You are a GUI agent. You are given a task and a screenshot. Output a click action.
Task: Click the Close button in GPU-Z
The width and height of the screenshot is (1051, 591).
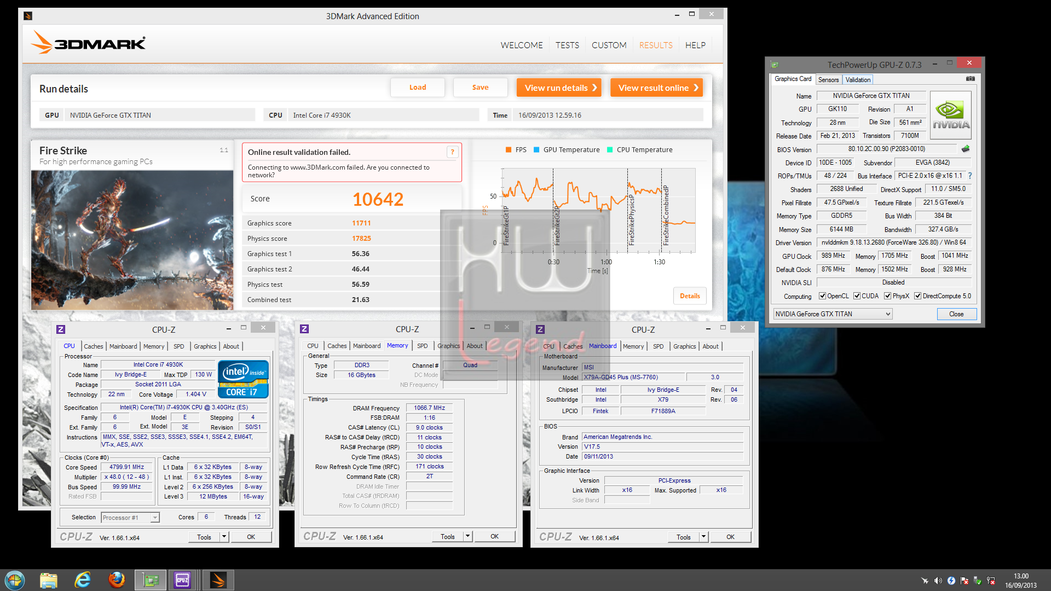(956, 314)
